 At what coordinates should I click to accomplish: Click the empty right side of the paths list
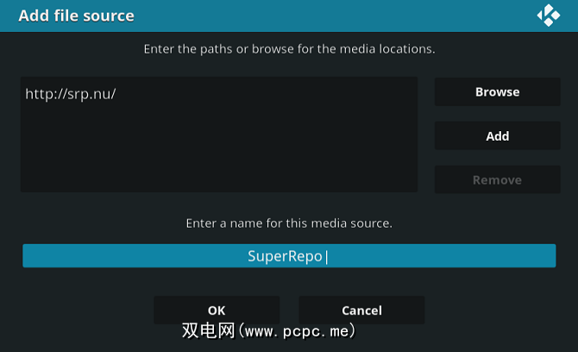tap(345, 129)
